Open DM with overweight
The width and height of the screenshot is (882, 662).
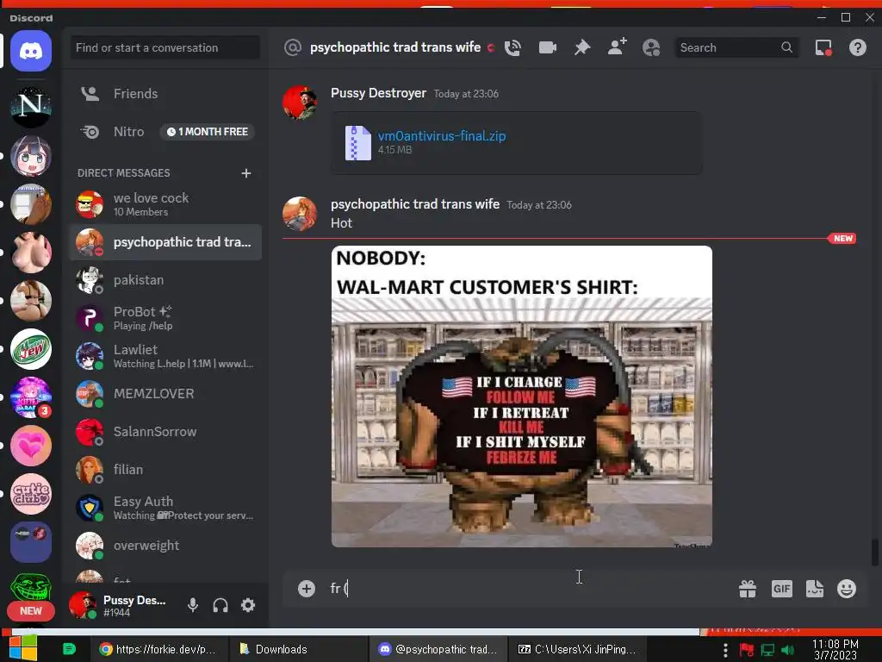165,546
